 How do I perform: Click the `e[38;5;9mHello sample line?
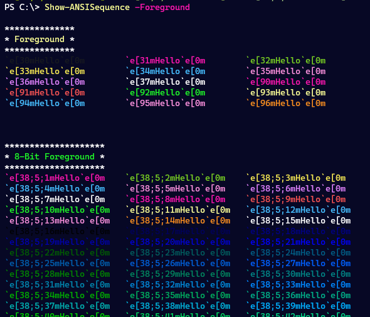[x=295, y=200]
